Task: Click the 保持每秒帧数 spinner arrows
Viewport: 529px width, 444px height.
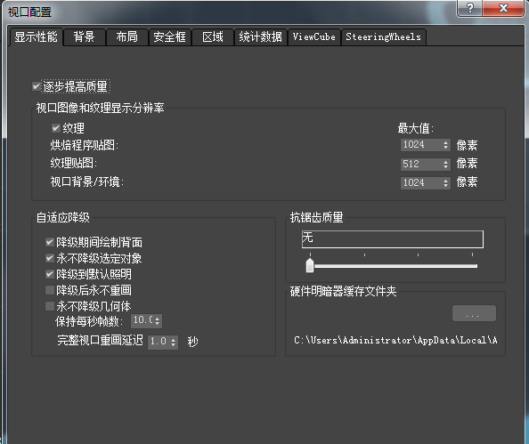Action: pyautogui.click(x=158, y=320)
